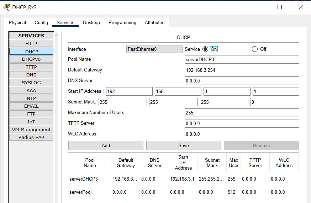Select HTTP in the services list
311x203 pixels.
pos(31,44)
